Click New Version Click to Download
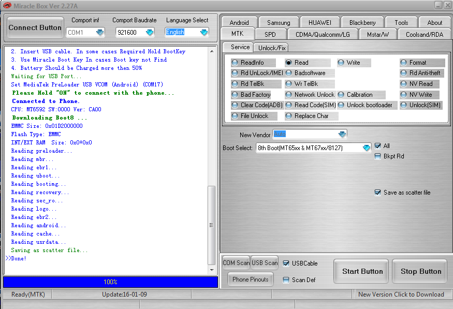 401,295
